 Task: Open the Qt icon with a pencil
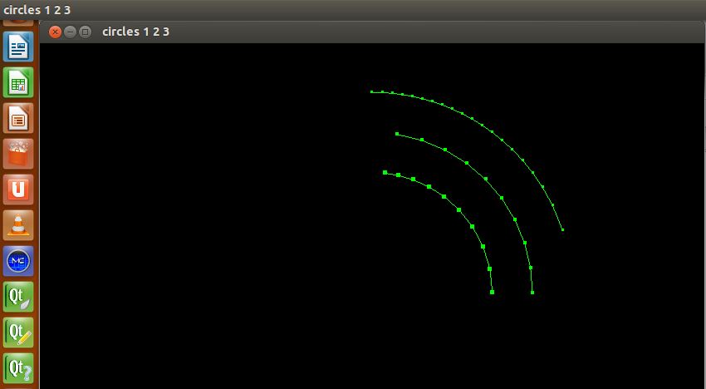pyautogui.click(x=18, y=332)
